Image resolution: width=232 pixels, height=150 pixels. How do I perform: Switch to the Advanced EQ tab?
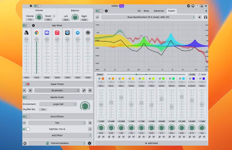[159, 11]
